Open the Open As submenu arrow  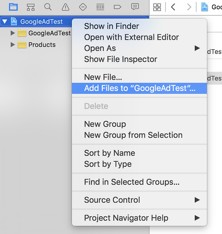tap(197, 48)
